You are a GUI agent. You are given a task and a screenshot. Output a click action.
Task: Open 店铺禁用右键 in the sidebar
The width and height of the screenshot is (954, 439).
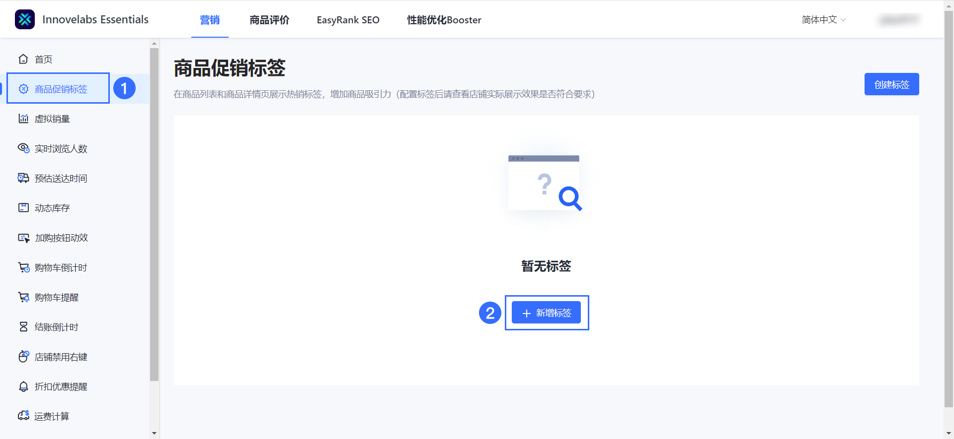(x=61, y=357)
